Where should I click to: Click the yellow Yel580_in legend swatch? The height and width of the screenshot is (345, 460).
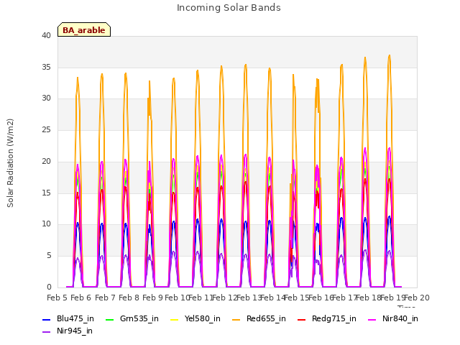point(174,319)
